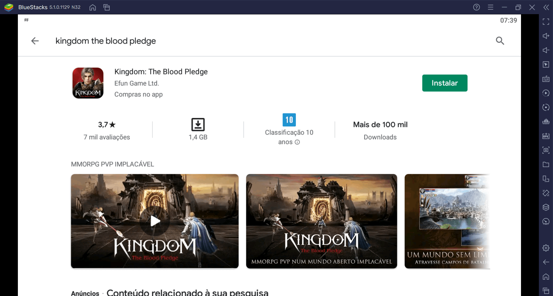Viewport: 553px width, 296px height.
Task: Click the sidebar back arrow icon
Action: click(x=546, y=262)
